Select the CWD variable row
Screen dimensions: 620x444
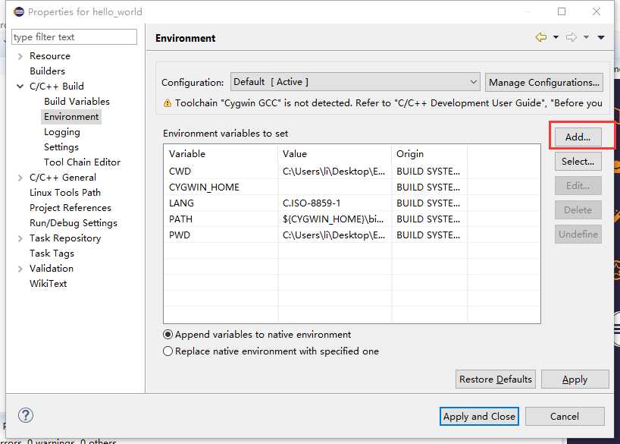(x=352, y=171)
